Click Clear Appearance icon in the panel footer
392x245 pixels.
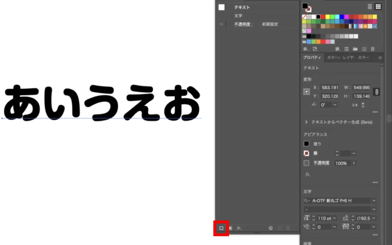tap(271, 228)
